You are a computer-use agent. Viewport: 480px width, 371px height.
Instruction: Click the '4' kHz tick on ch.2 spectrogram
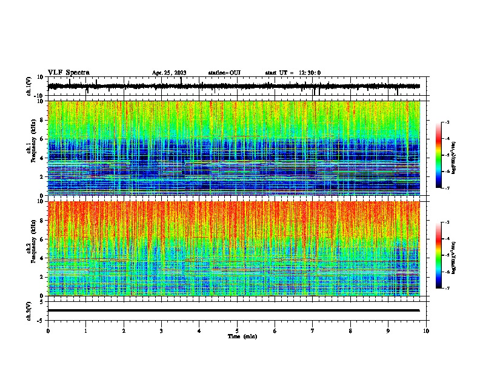pos(42,258)
